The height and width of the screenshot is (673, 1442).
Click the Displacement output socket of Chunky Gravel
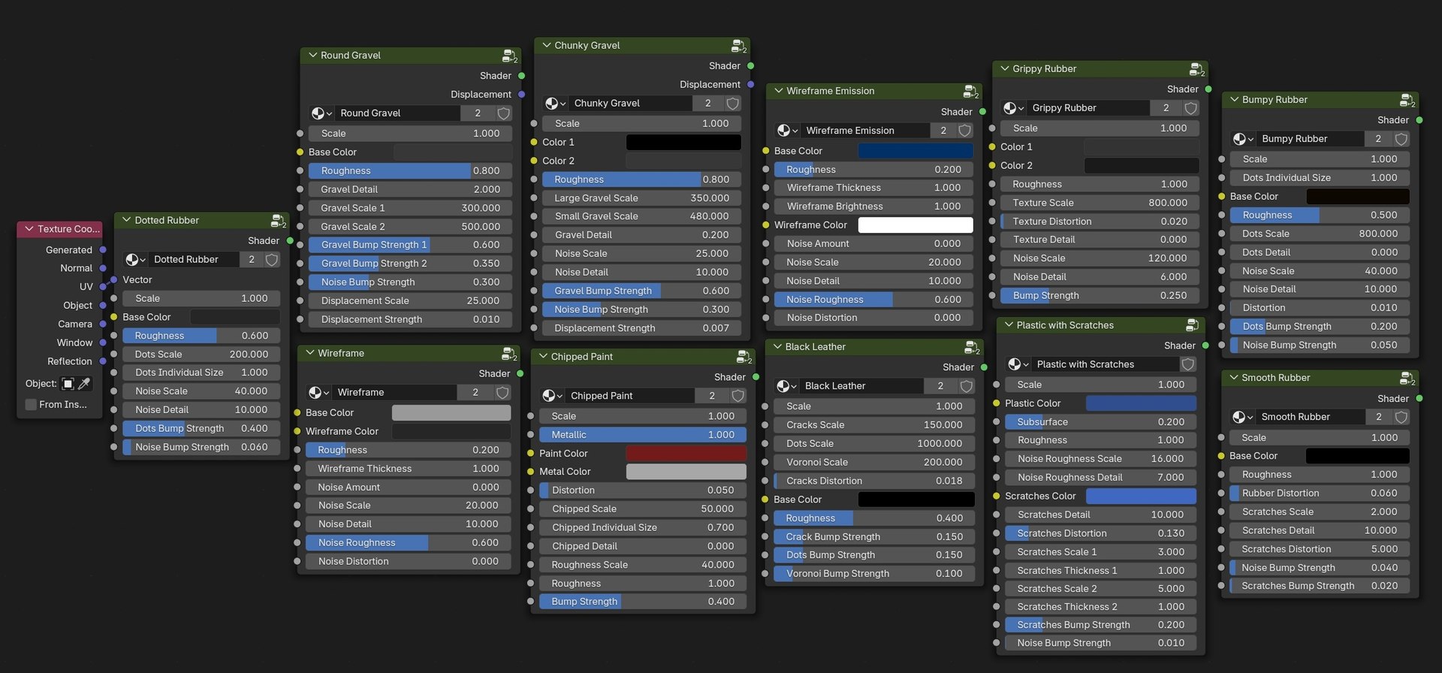coord(750,85)
